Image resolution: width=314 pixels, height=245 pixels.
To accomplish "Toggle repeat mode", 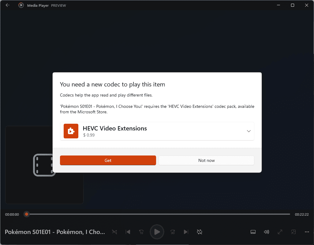I will point(200,232).
